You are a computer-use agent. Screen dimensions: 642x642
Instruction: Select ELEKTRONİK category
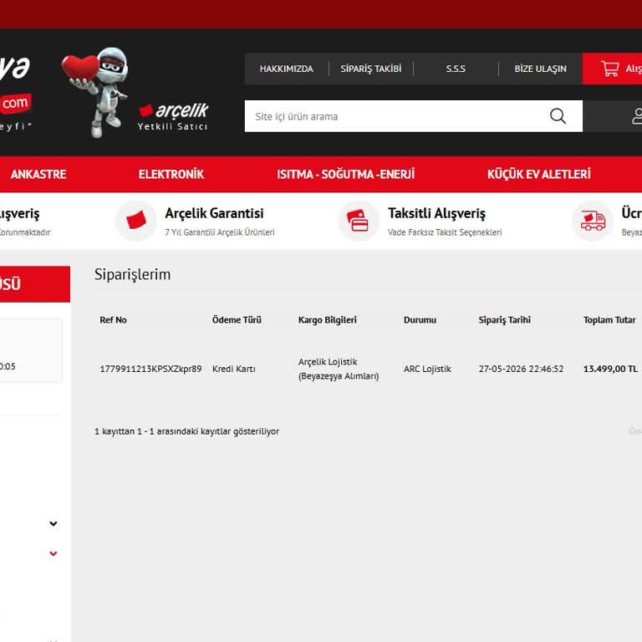(x=171, y=175)
